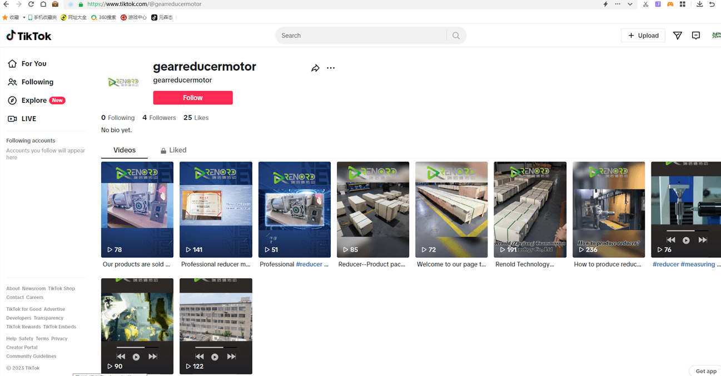Image resolution: width=721 pixels, height=376 pixels.
Task: Open the purple translate extension icon
Action: click(658, 4)
